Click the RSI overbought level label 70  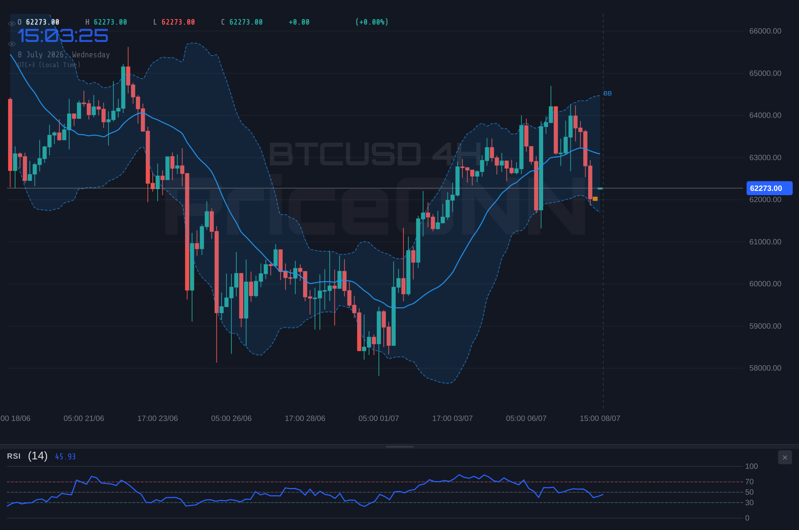pos(749,482)
